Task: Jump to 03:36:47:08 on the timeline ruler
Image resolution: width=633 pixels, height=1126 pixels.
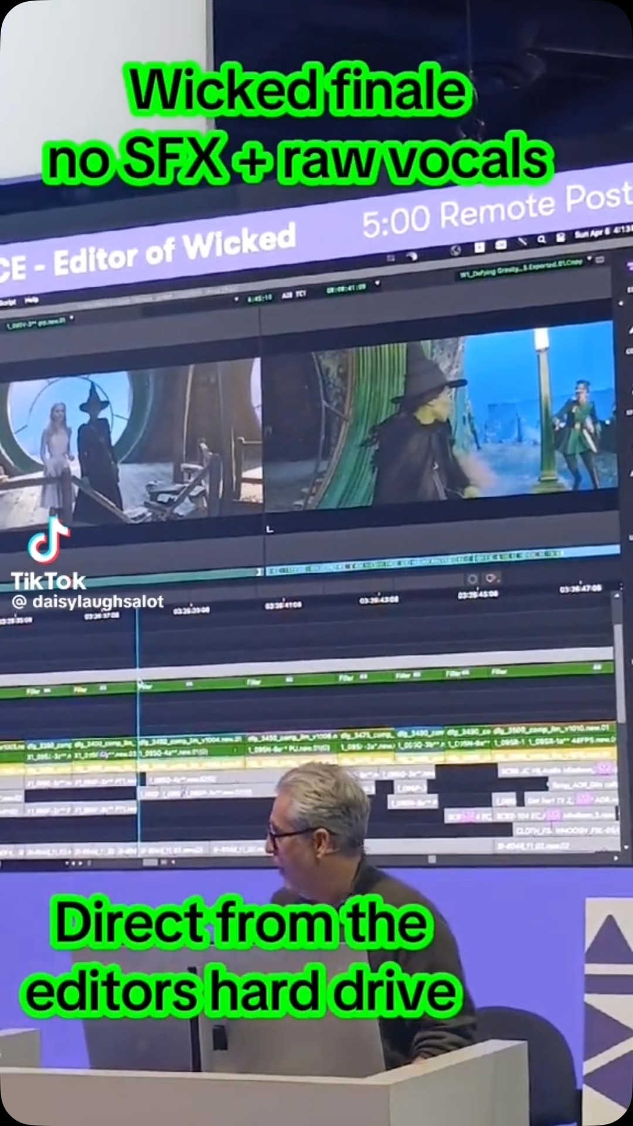Action: 580,588
